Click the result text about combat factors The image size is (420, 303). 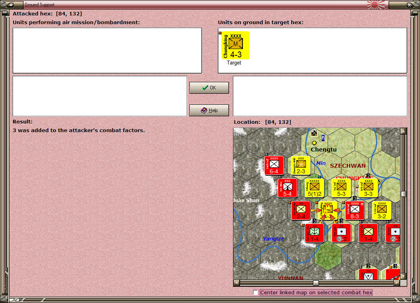(79, 130)
